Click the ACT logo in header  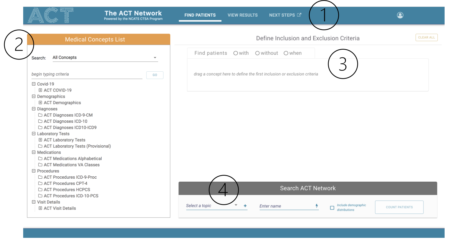51,15
